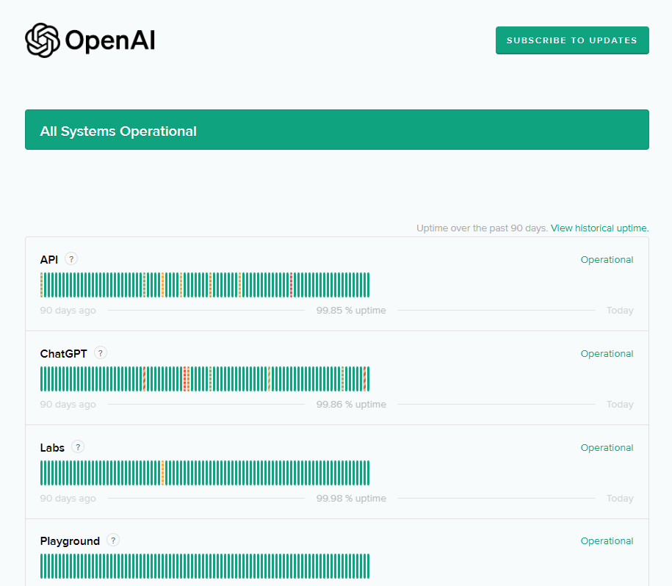Screen dimensions: 672x586
Task: Open the Labs help question mark icon
Action: (78, 447)
